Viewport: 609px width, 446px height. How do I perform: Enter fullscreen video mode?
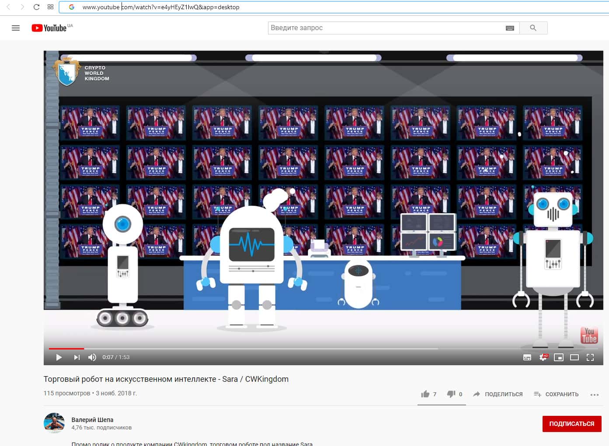[x=590, y=357]
